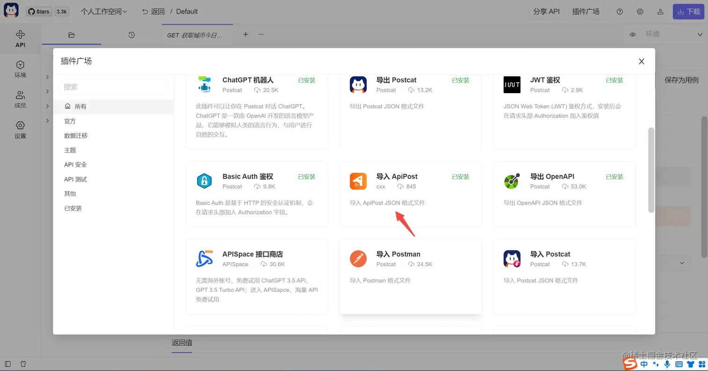Close the 插件广场 dialog
The height and width of the screenshot is (371, 708).
point(642,61)
